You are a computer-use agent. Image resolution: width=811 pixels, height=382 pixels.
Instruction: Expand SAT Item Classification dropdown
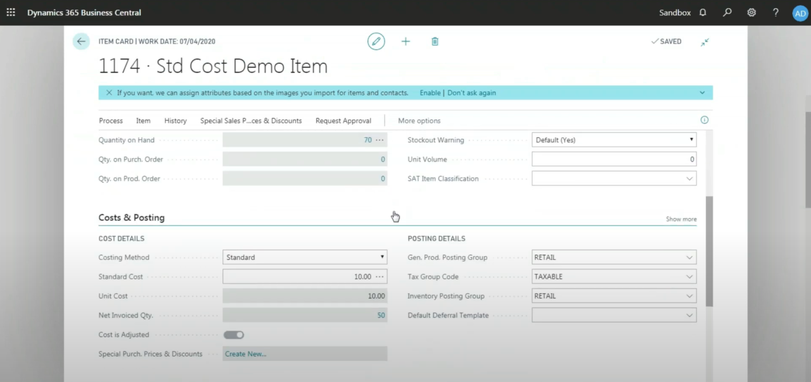coord(689,179)
